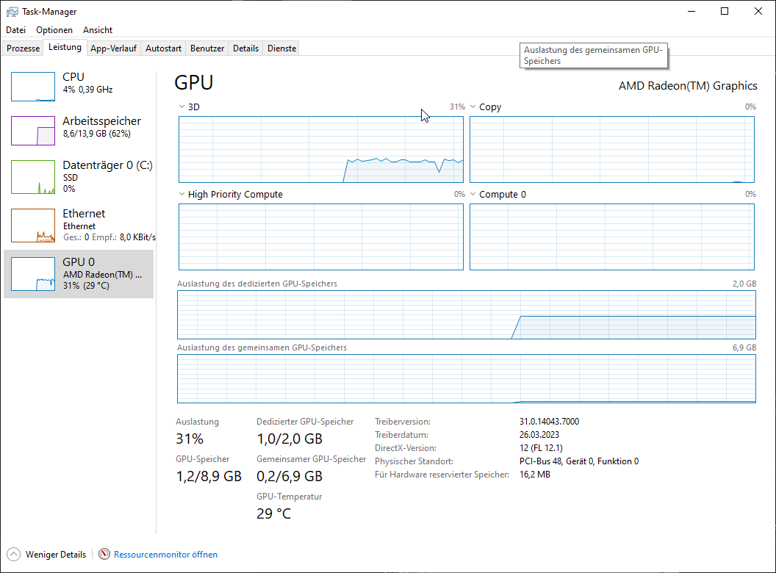Image resolution: width=776 pixels, height=573 pixels.
Task: Click the High Priority Compute graph
Action: coord(321,237)
